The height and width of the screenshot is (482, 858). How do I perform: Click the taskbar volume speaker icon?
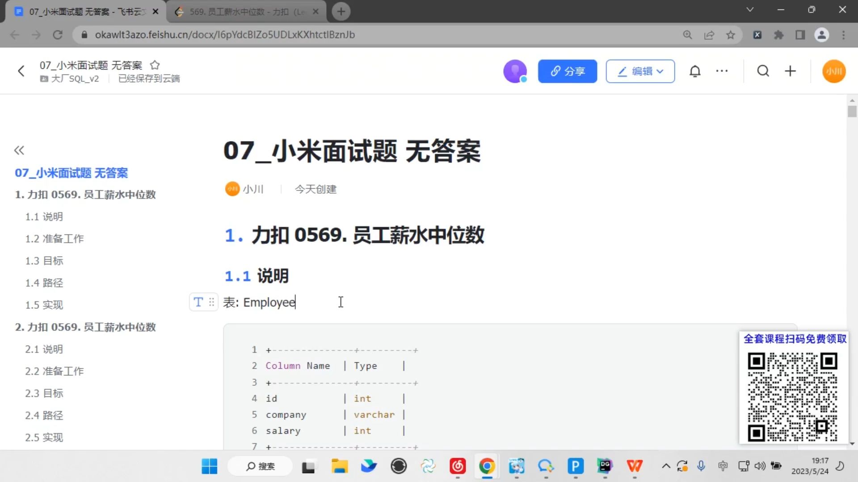pos(760,466)
